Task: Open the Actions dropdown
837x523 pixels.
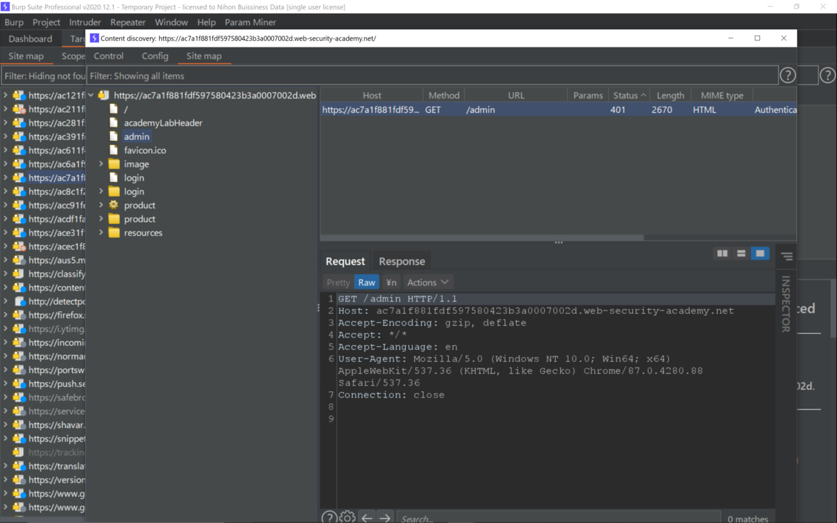Action: (428, 282)
